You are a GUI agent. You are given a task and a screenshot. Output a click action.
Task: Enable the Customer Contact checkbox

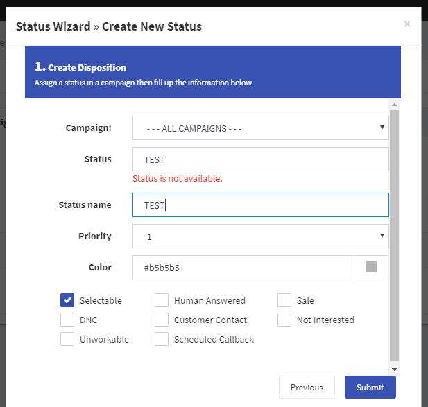click(162, 320)
